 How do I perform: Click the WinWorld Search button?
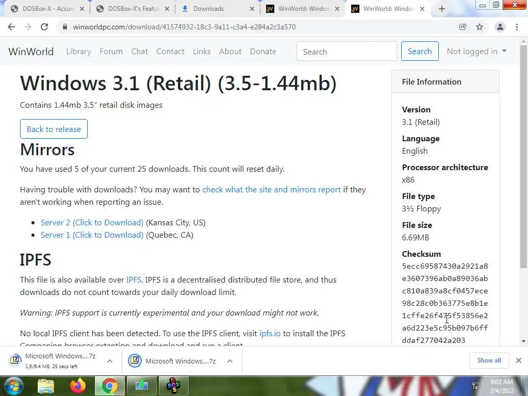[420, 51]
